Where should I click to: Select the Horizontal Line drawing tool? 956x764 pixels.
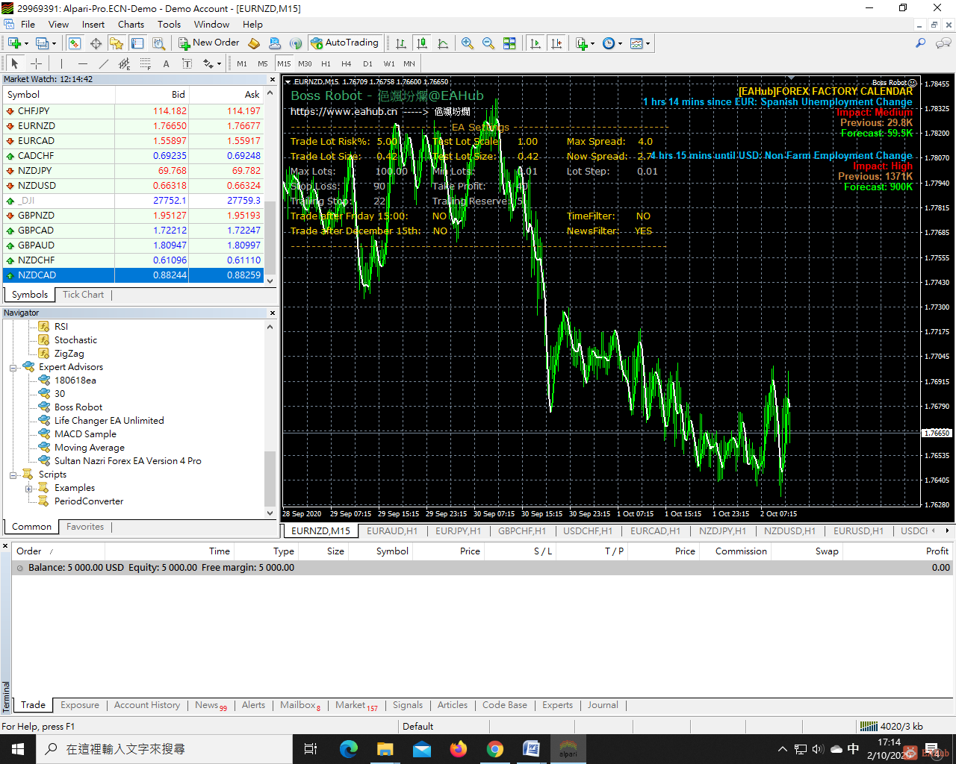coord(82,63)
